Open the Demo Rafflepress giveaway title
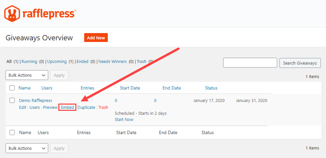Screen dimensions: 326x158 pos(36,101)
